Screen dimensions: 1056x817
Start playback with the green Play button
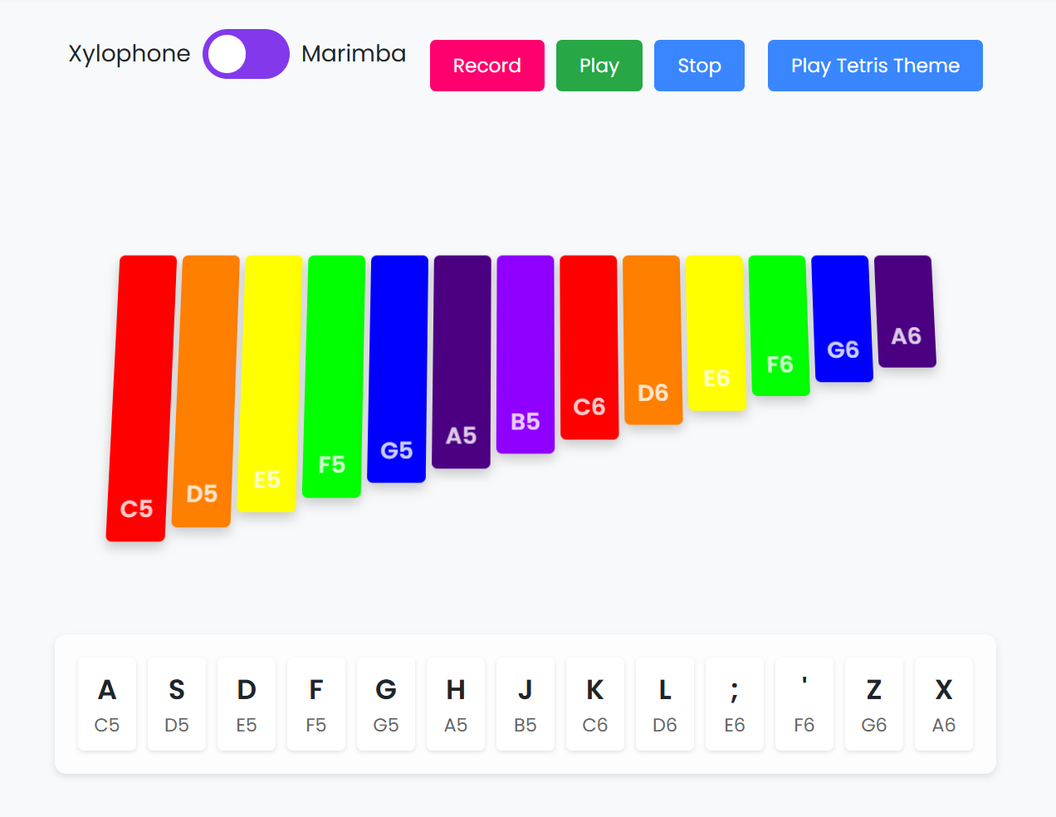[599, 66]
